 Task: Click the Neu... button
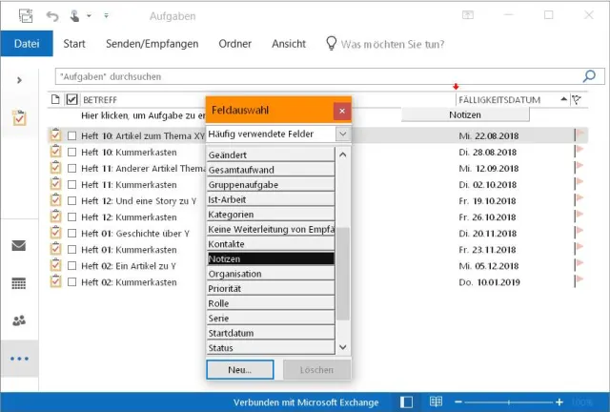[x=239, y=369]
